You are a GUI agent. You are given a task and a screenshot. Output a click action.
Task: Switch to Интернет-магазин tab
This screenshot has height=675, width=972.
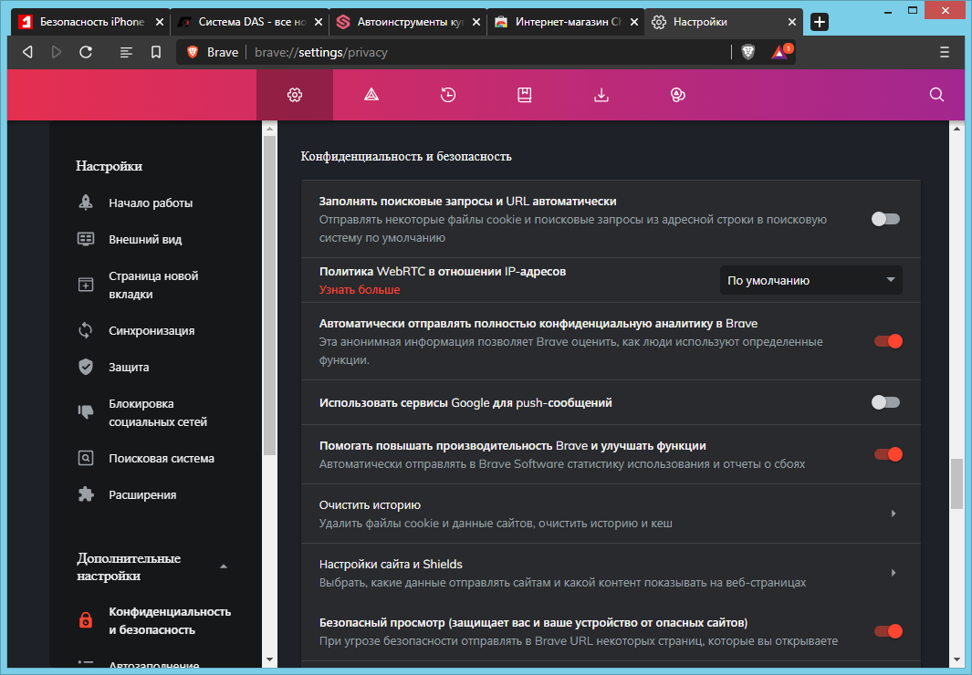(566, 22)
